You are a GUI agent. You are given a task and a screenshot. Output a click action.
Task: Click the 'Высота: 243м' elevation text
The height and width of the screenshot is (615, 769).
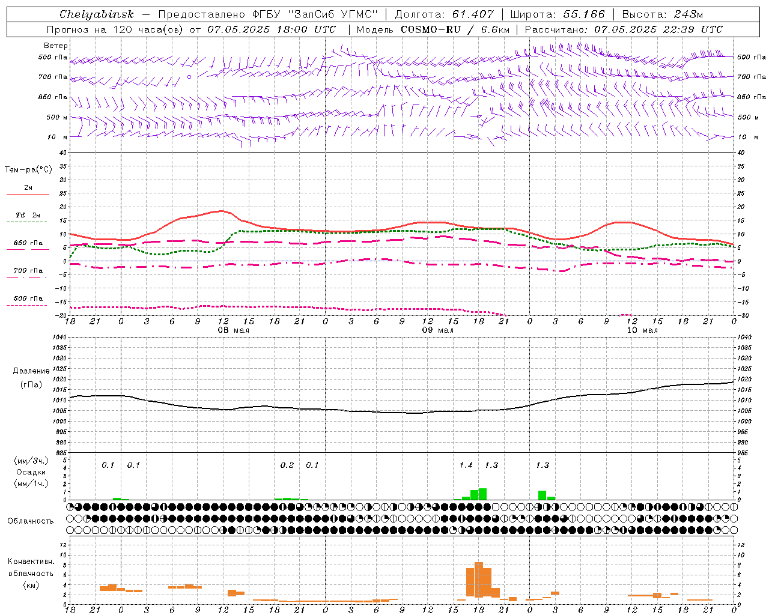(663, 14)
